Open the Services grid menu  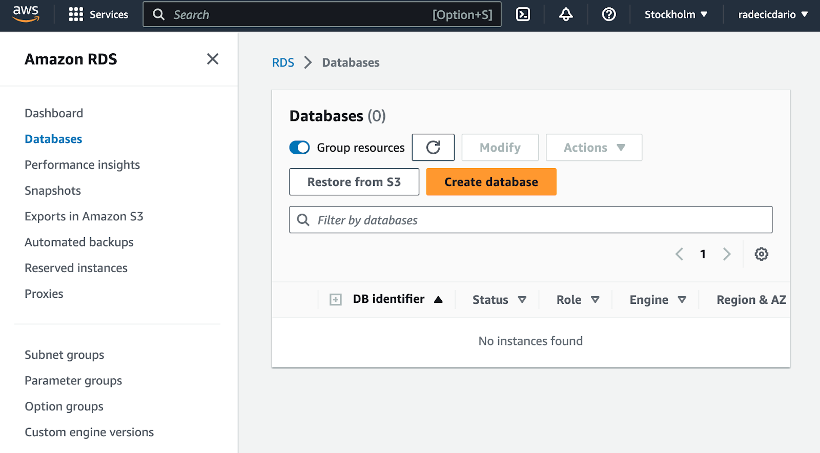(98, 14)
